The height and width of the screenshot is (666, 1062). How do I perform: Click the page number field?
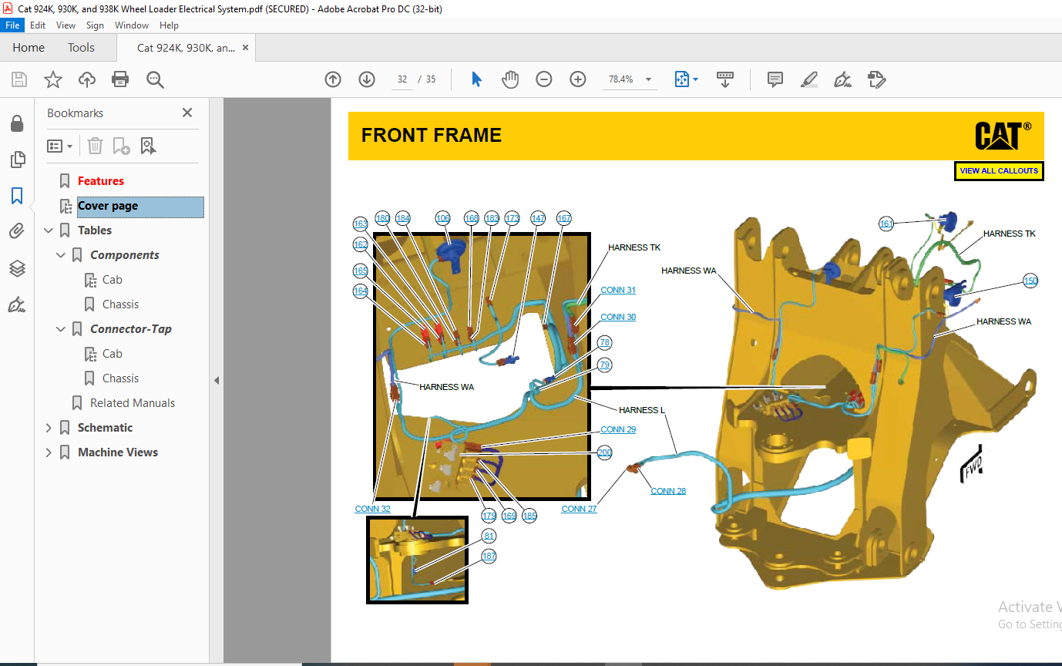tap(402, 79)
